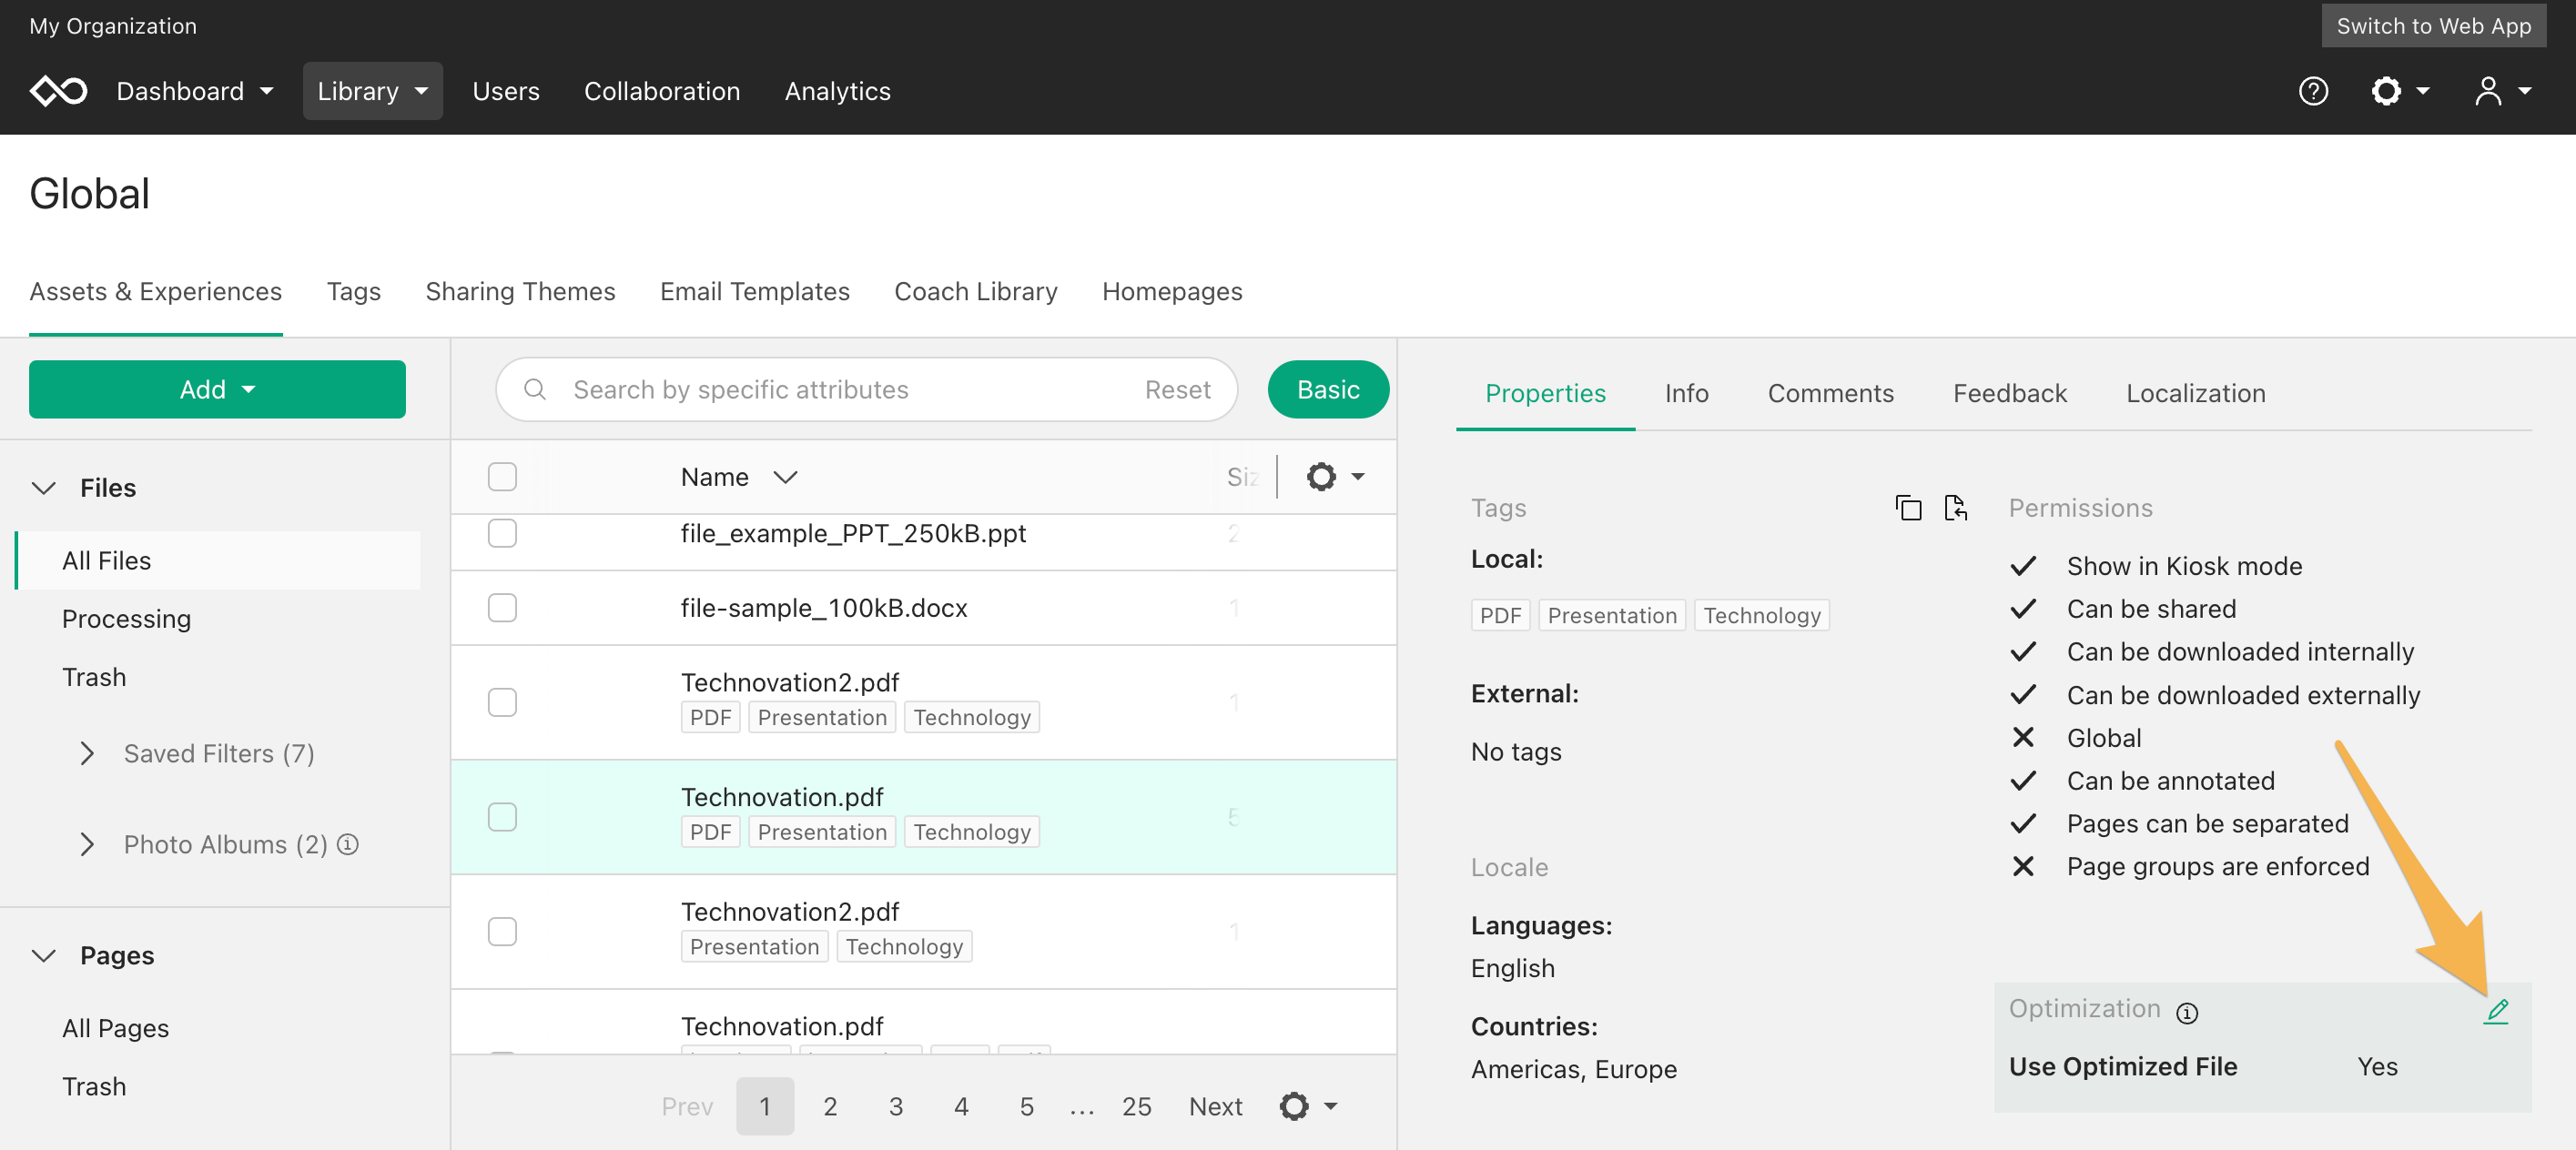Select All Files in sidebar
2576x1150 pixels.
click(x=218, y=560)
